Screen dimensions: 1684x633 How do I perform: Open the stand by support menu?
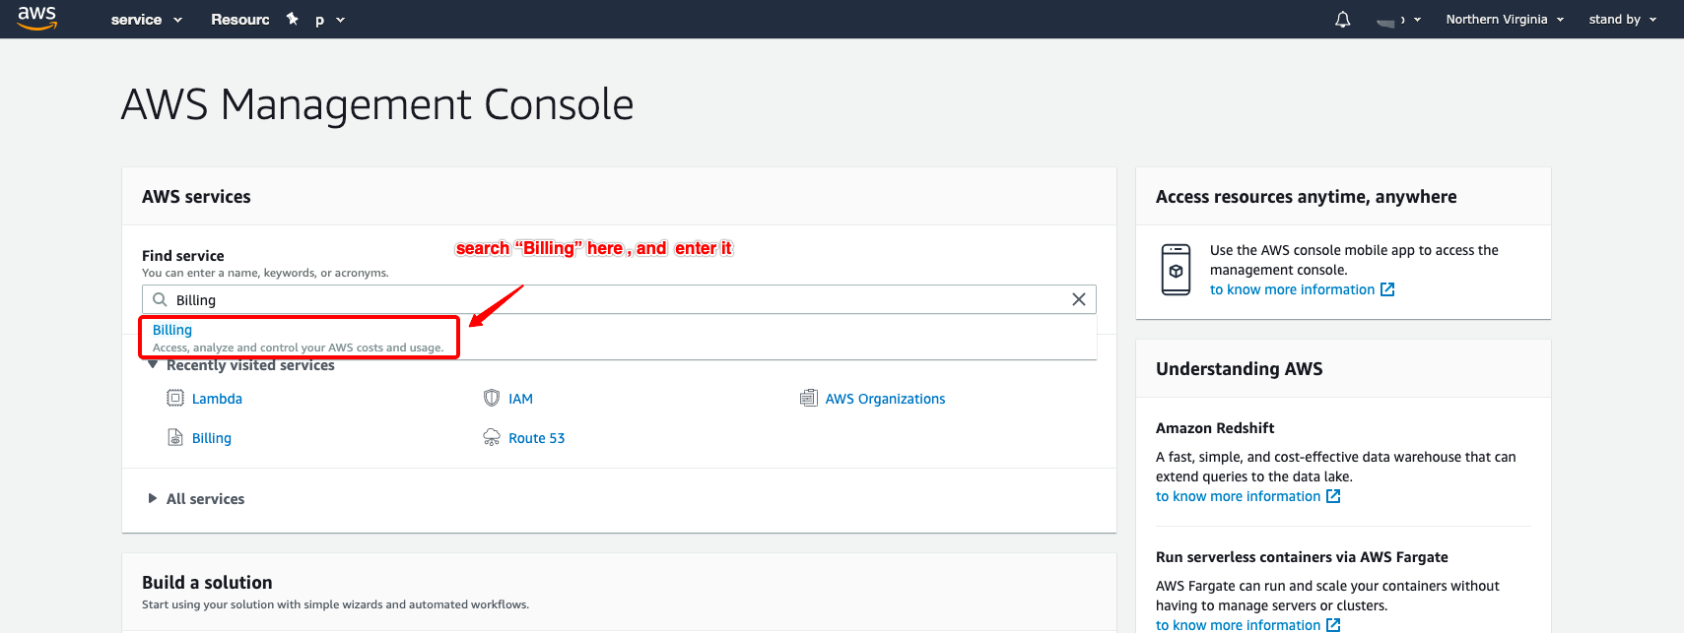[x=1622, y=20]
